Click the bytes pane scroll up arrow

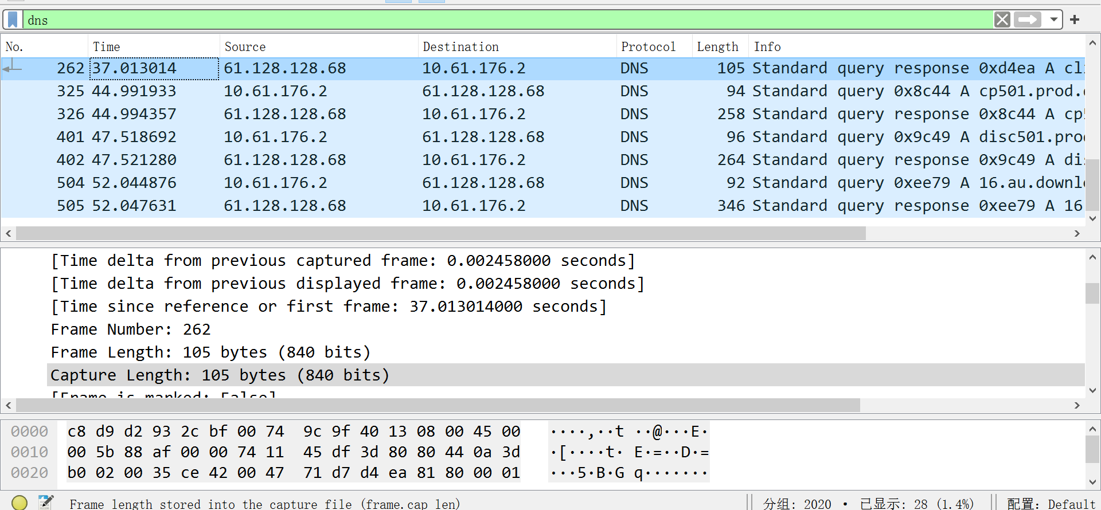(1092, 429)
